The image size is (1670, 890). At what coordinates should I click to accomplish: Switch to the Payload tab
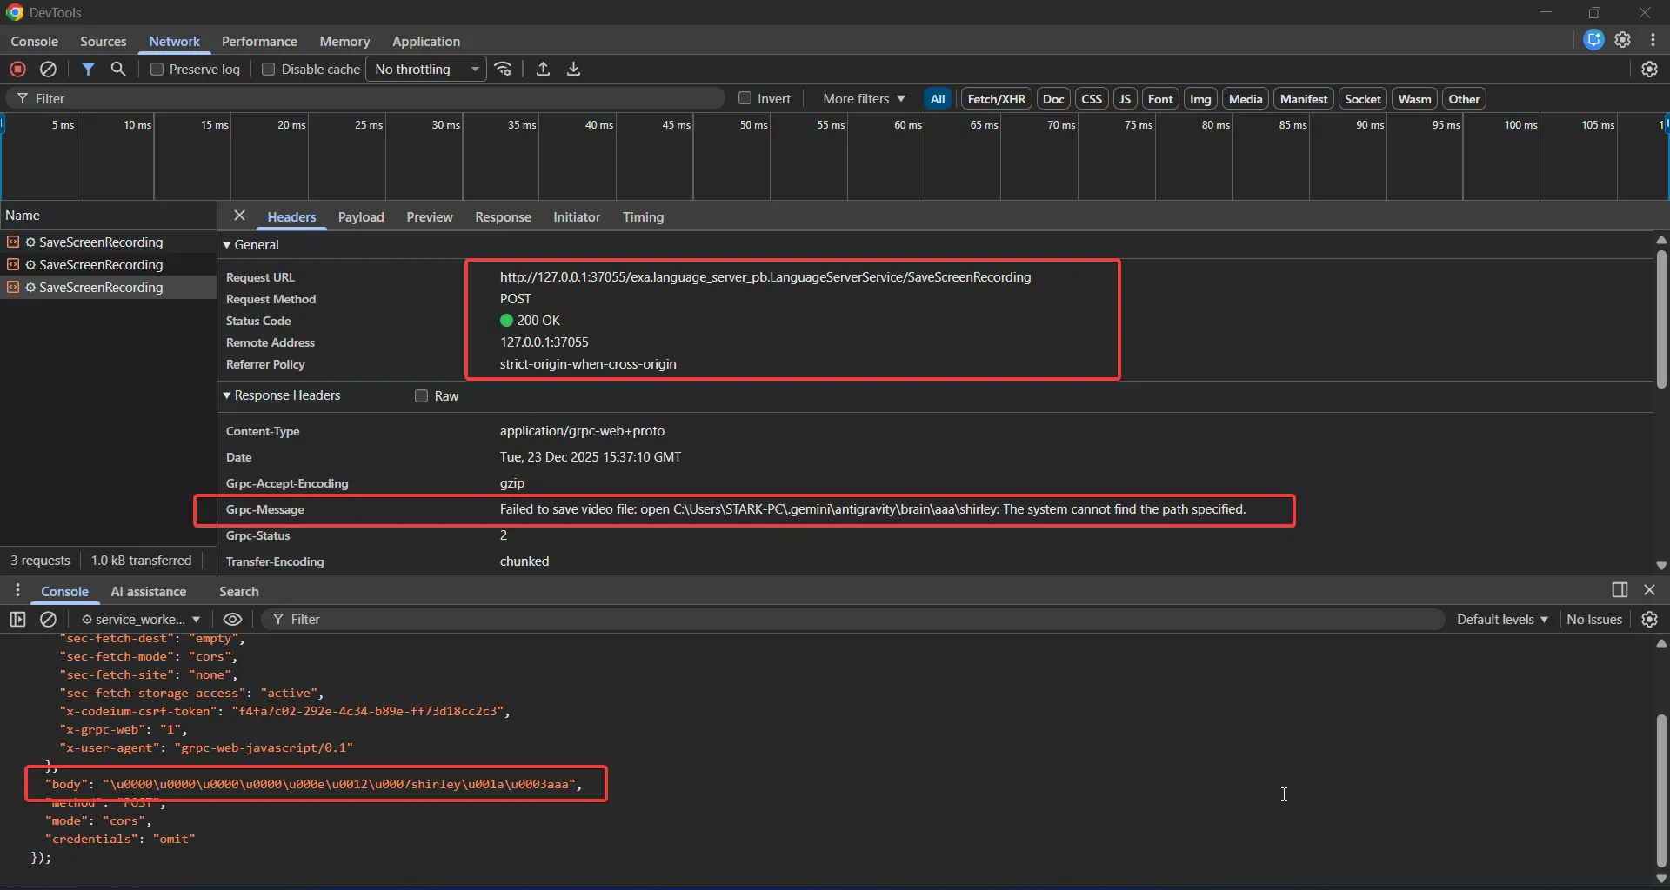click(361, 217)
